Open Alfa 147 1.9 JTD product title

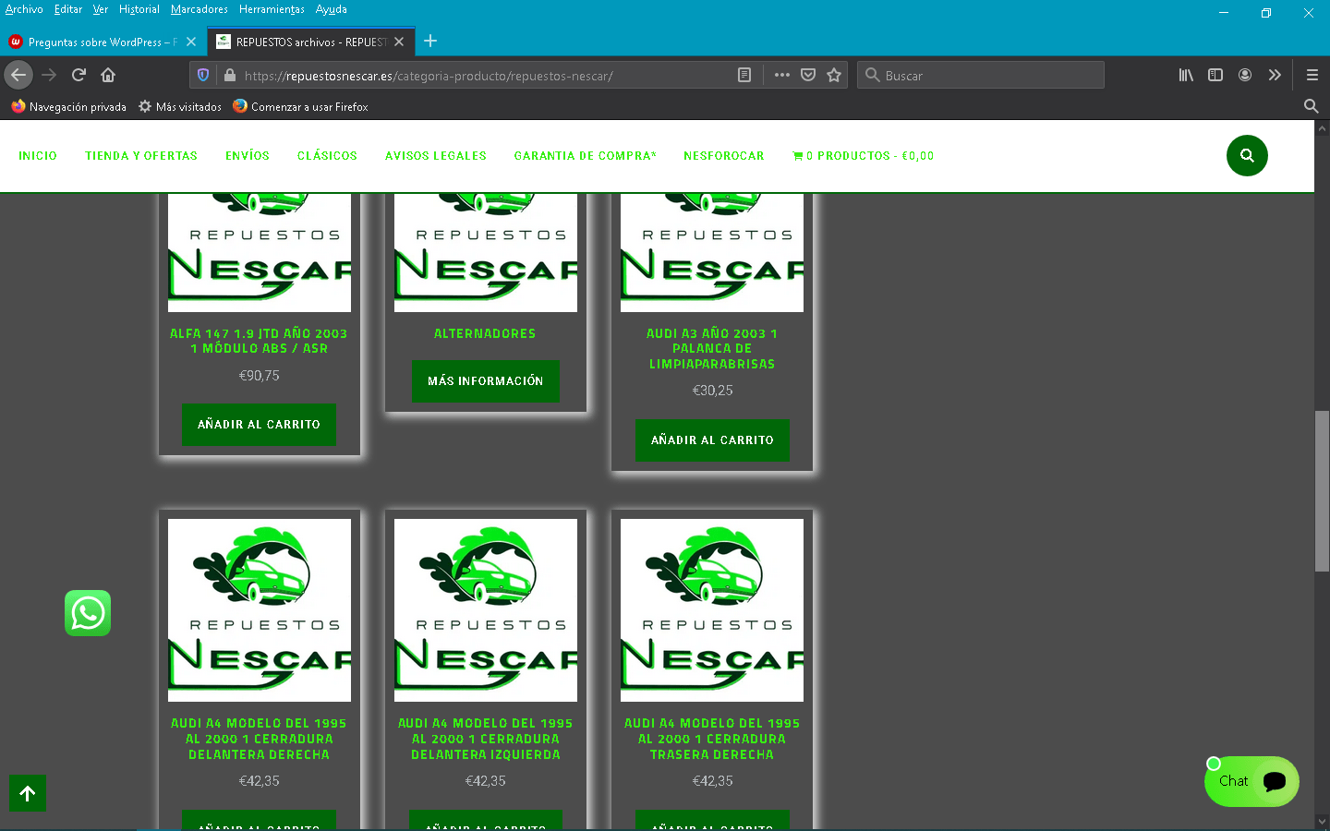[x=259, y=341]
